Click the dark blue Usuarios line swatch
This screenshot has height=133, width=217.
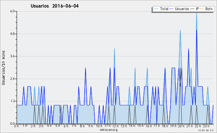[x=171, y=9]
